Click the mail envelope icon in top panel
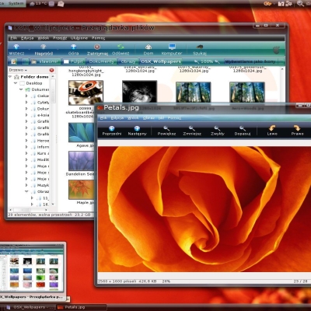This screenshot has height=311, width=311. (61, 4)
